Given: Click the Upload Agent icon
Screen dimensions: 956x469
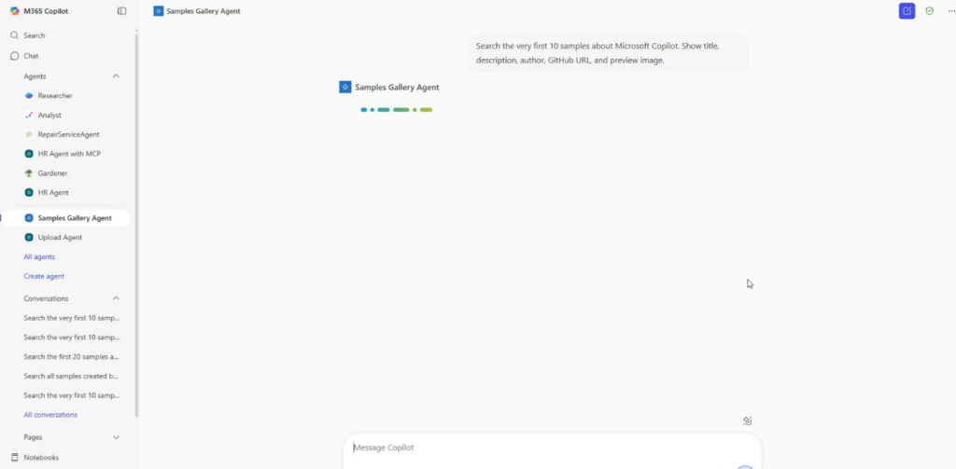Looking at the screenshot, I should click(x=29, y=238).
